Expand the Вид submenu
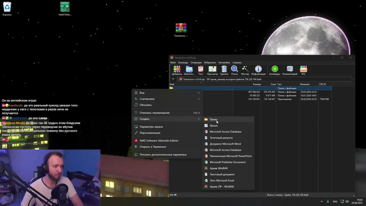366x206 pixels. click(167, 93)
